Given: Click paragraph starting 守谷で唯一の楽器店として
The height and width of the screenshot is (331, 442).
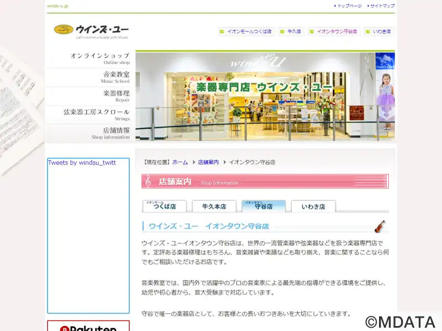Looking at the screenshot, I should pos(246,313).
